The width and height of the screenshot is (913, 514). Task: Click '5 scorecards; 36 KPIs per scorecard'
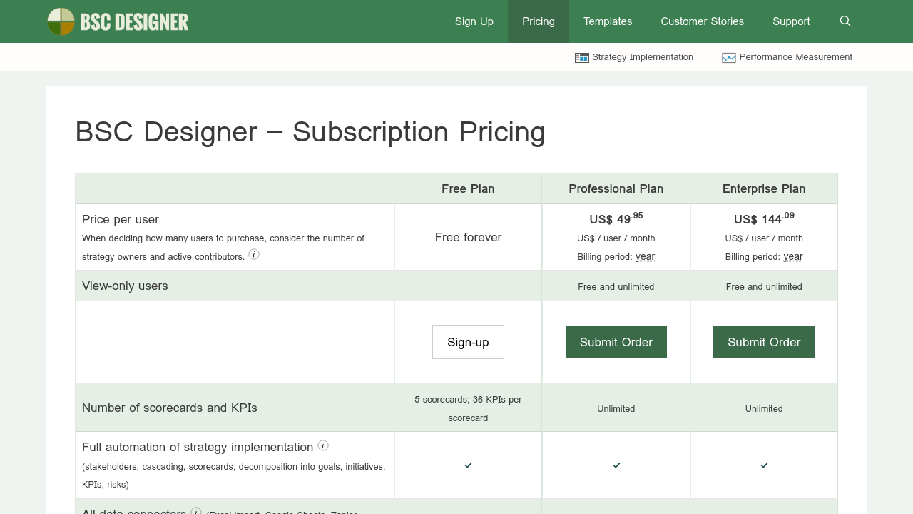click(468, 408)
